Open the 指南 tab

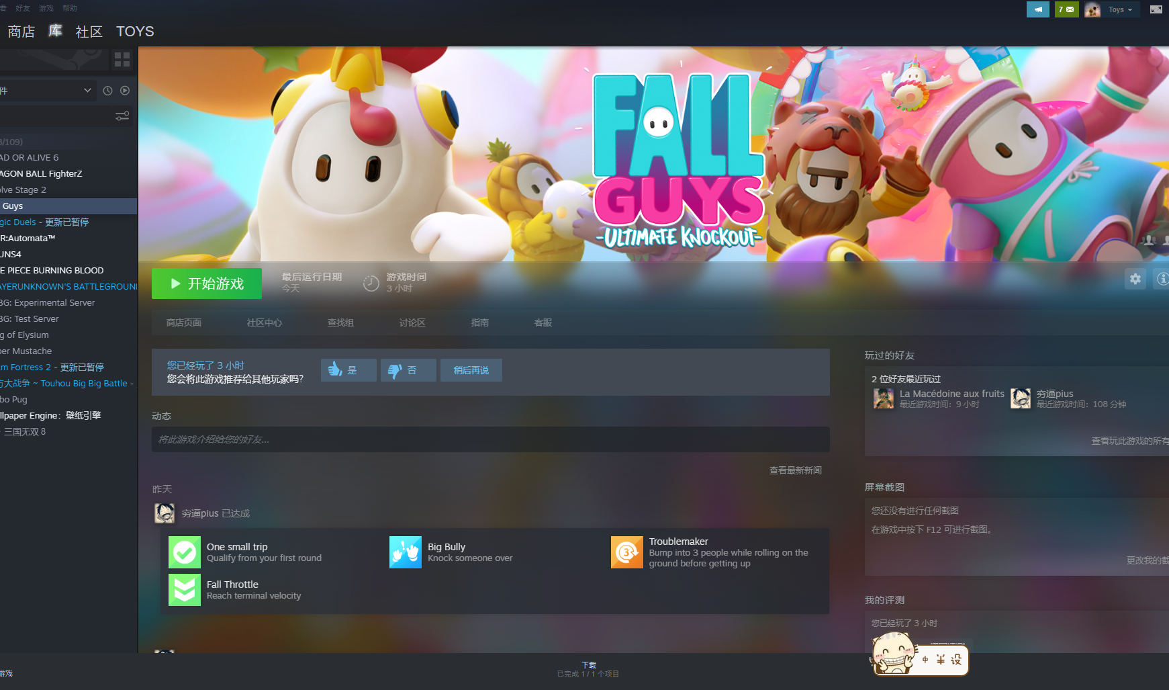480,323
